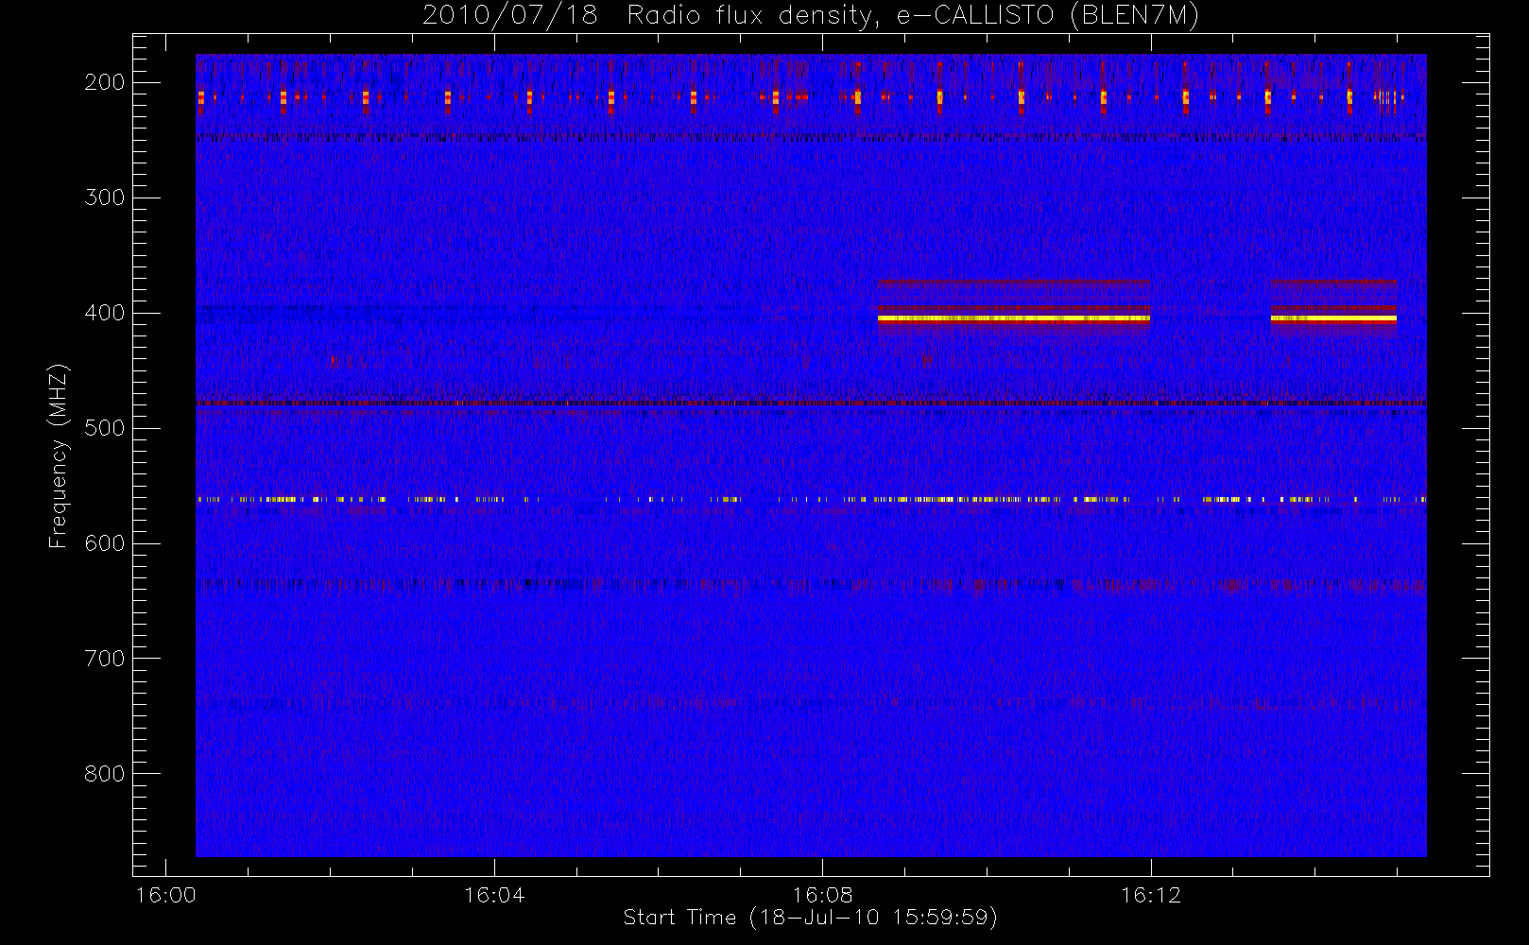The height and width of the screenshot is (945, 1529).
Task: Click the long yellow burst band near 400 MHz
Action: (x=1014, y=318)
